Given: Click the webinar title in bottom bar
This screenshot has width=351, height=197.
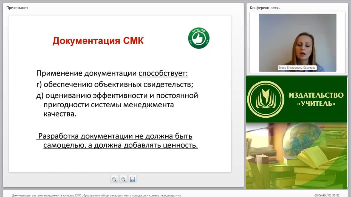Looking at the screenshot, I should [97, 195].
